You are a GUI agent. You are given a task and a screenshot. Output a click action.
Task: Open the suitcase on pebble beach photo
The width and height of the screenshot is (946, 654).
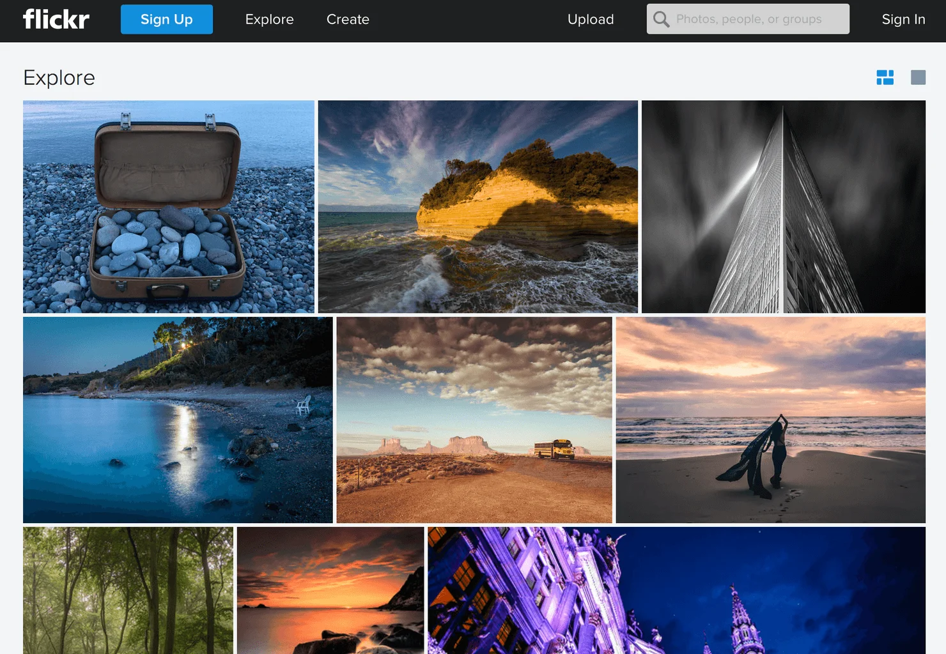coord(168,206)
